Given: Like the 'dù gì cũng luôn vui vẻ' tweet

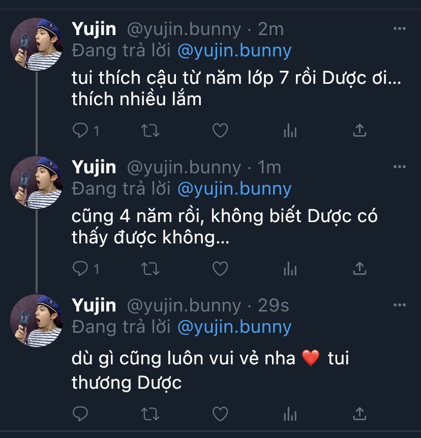Looking at the screenshot, I should 220,414.
